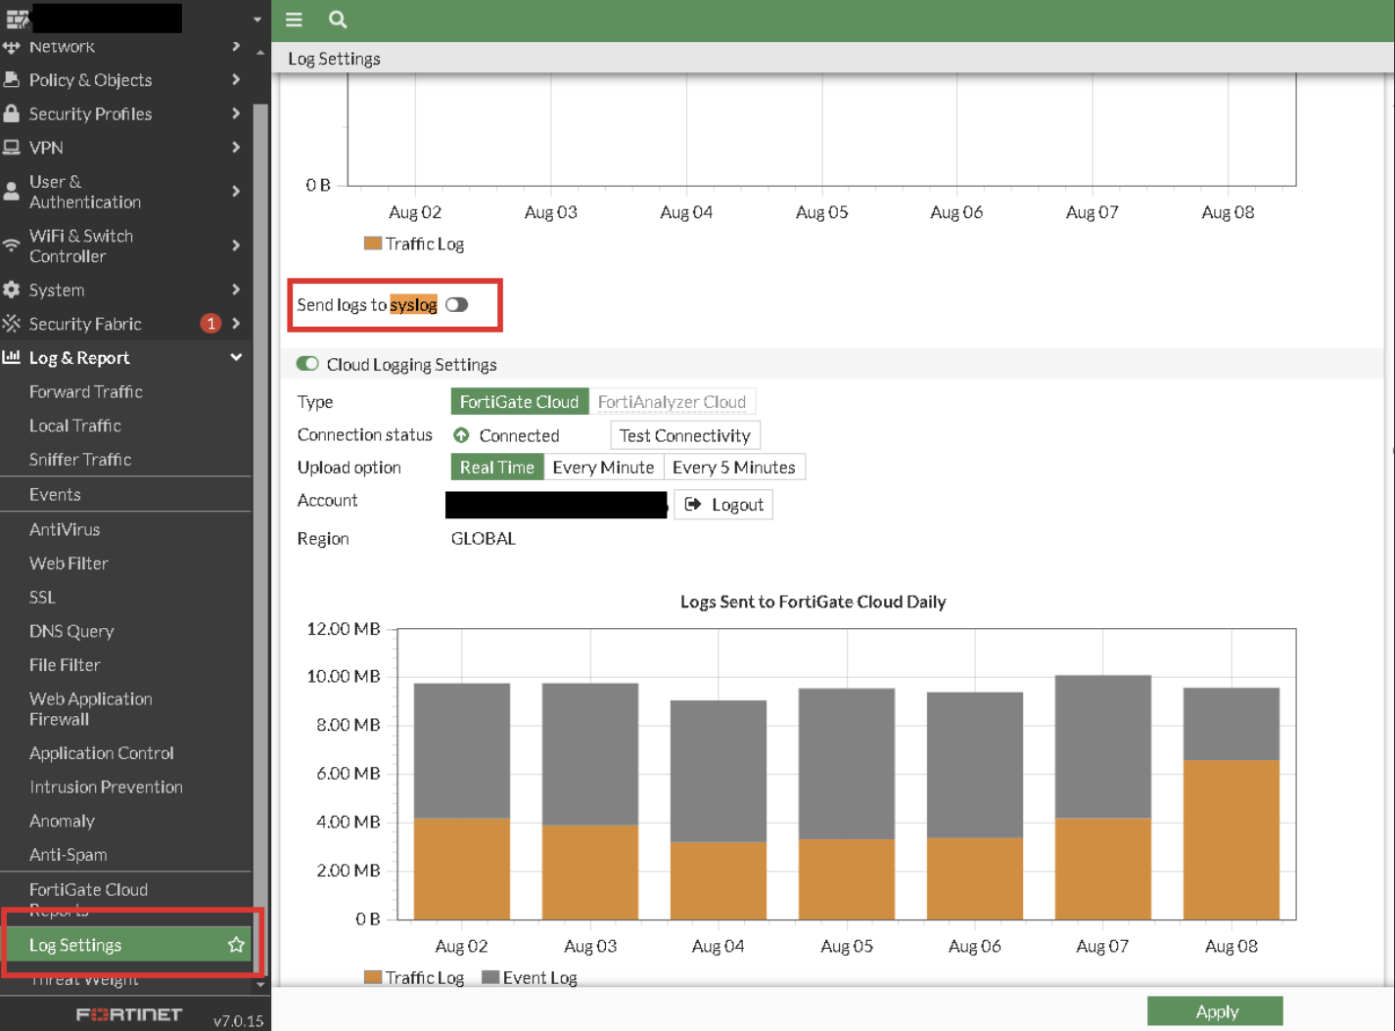Click the Security Profiles lock icon
Image resolution: width=1395 pixels, height=1031 pixels.
12,113
